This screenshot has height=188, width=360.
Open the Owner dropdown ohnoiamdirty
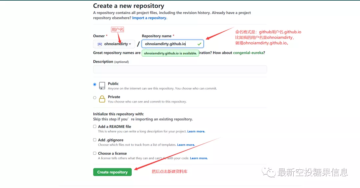114,44
